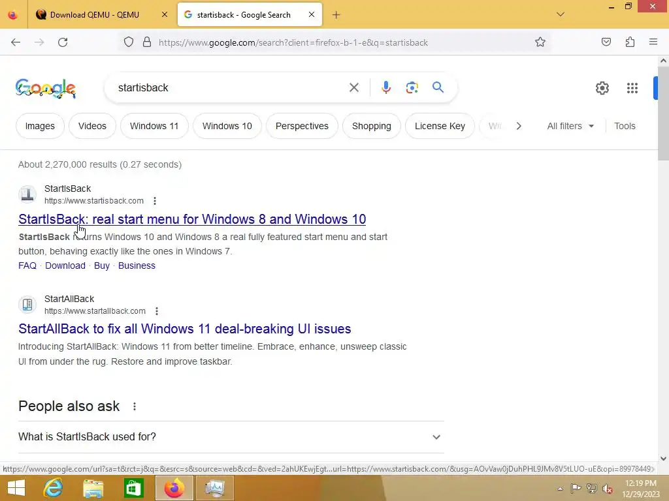Close the startisback Google Search tab

coord(312,15)
